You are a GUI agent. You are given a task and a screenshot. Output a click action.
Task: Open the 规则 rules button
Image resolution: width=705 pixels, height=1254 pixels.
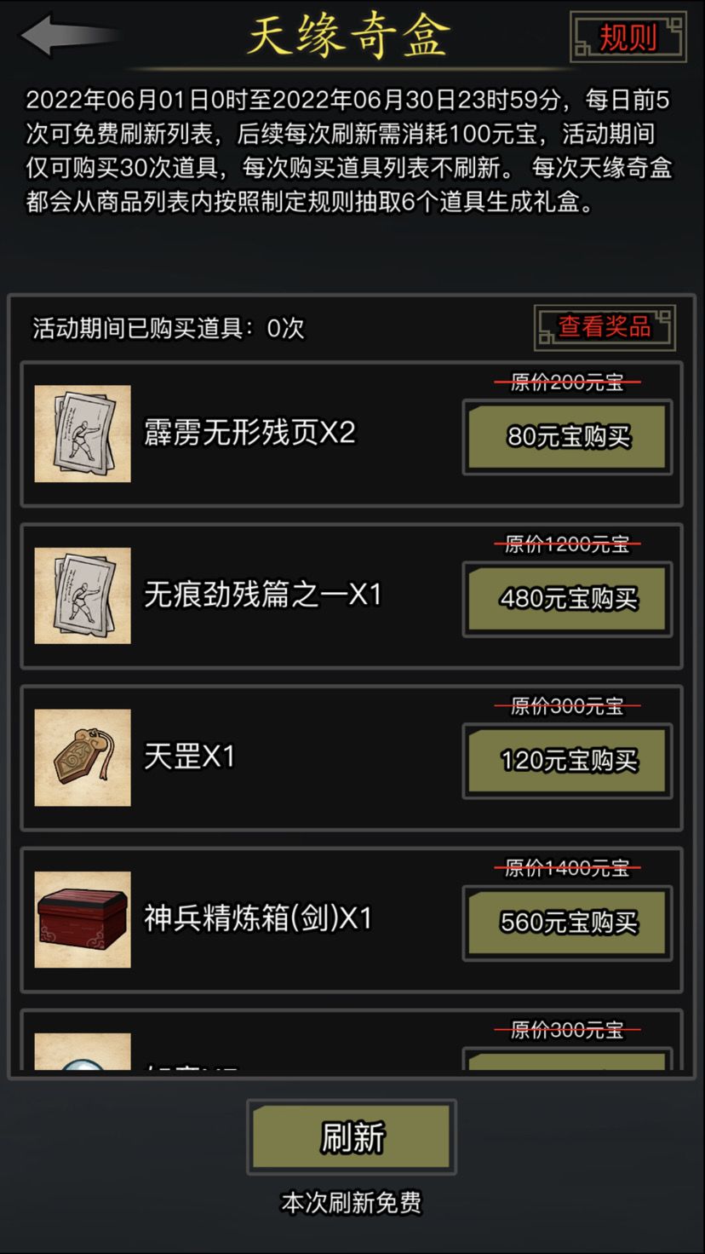pos(628,37)
